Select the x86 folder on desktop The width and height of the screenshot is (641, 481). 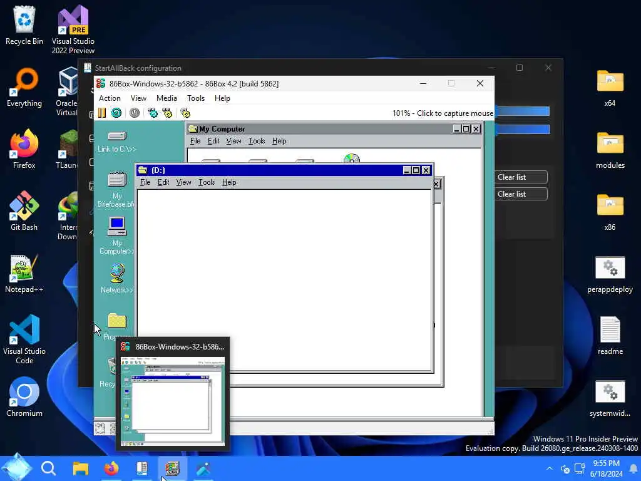pos(610,211)
